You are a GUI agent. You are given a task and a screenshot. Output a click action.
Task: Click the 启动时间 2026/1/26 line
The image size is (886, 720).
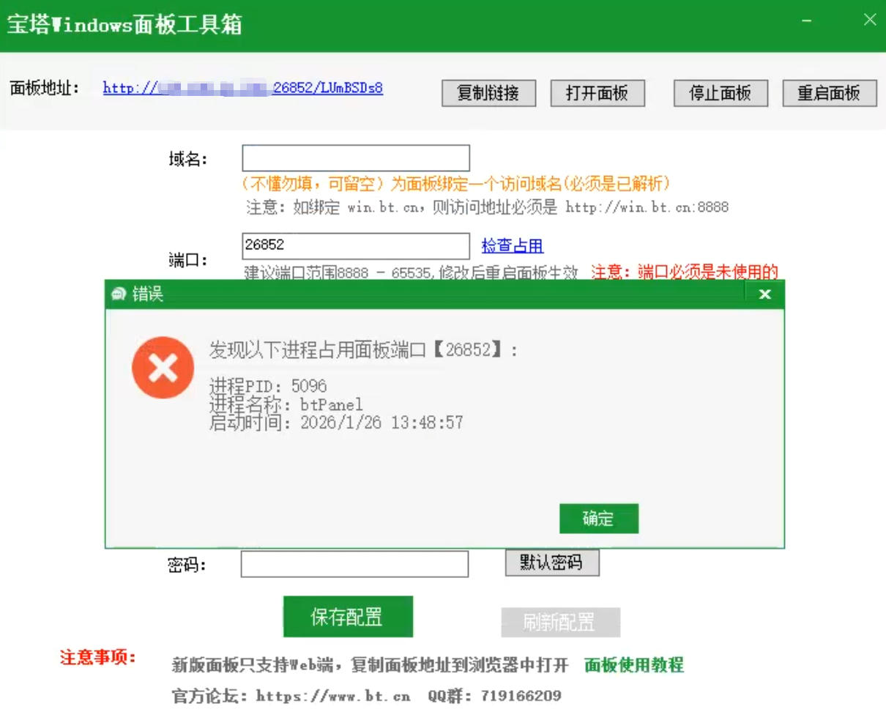336,423
